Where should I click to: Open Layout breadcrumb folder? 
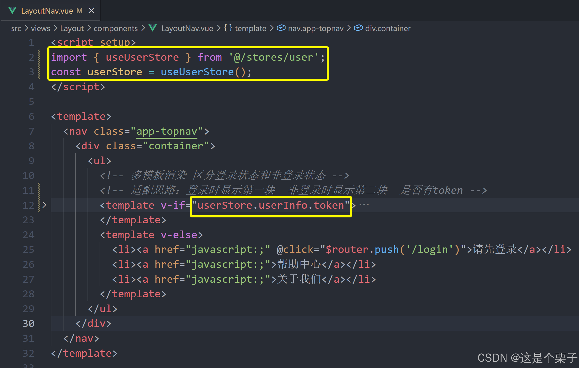click(72, 28)
